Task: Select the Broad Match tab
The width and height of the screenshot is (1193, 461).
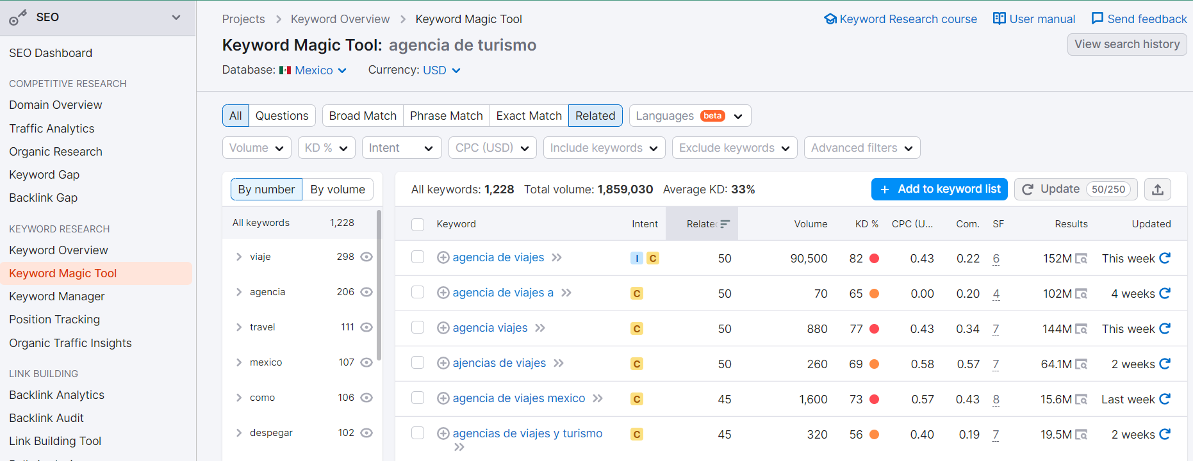Action: pyautogui.click(x=363, y=116)
